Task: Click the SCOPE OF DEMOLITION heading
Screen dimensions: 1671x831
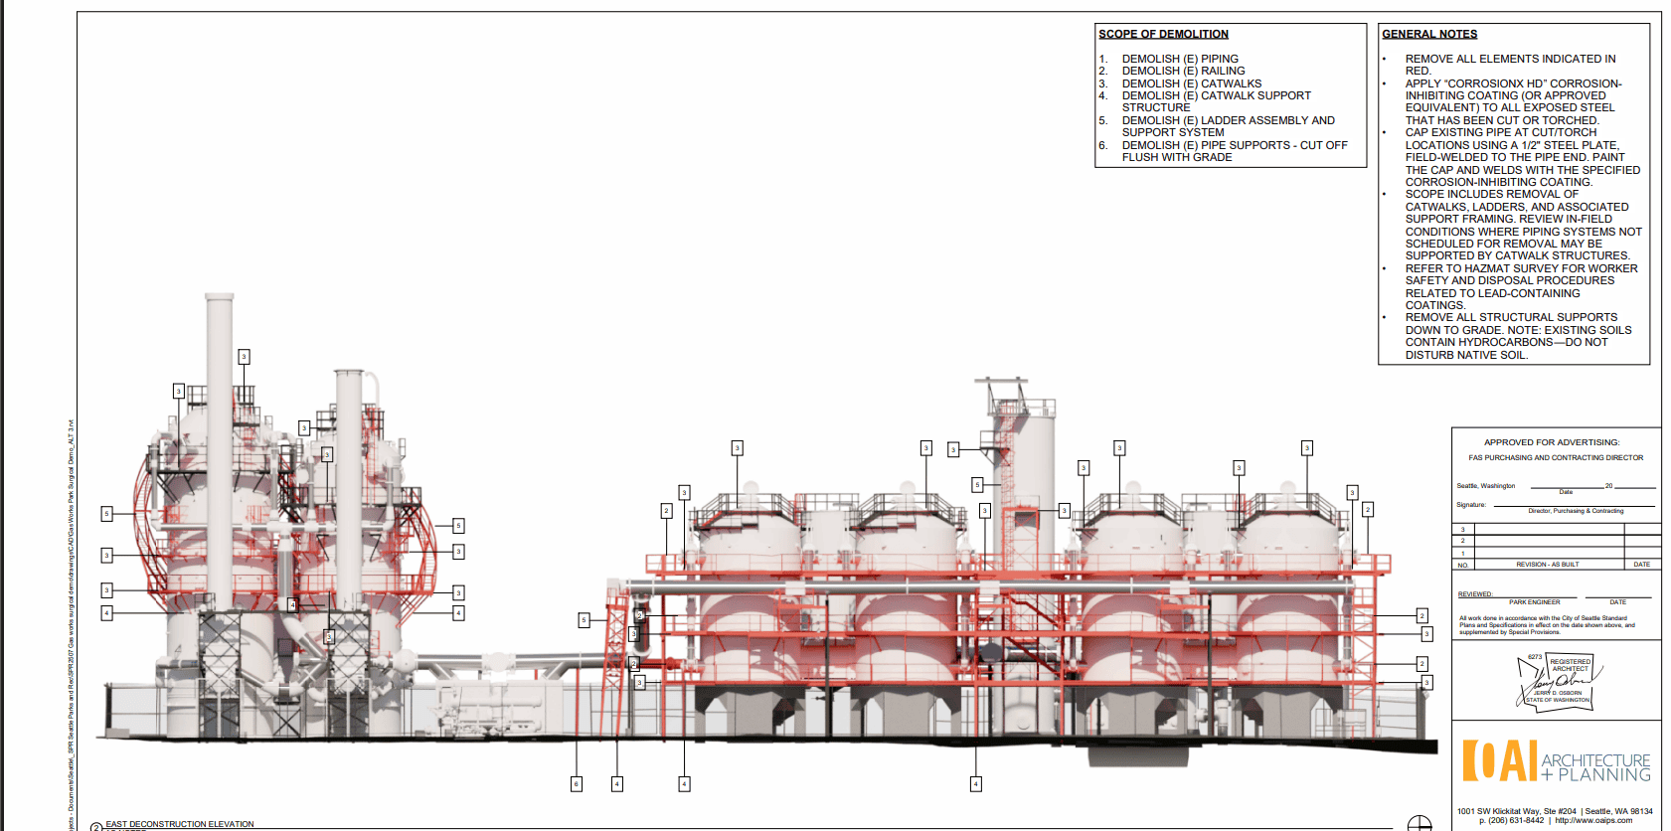Action: [x=1163, y=34]
